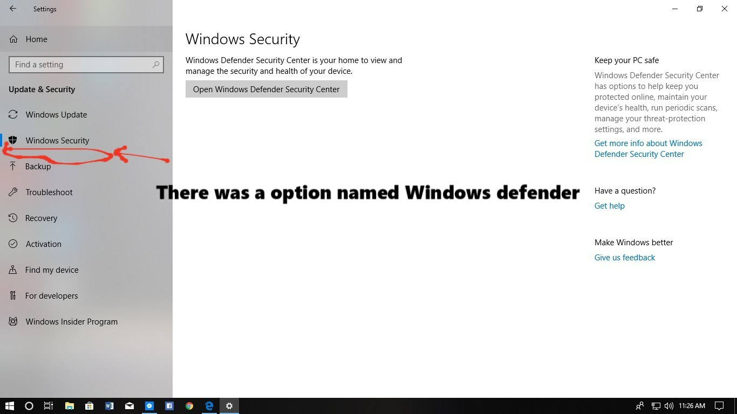Click the Have a question? heading
737x414 pixels.
(x=625, y=191)
